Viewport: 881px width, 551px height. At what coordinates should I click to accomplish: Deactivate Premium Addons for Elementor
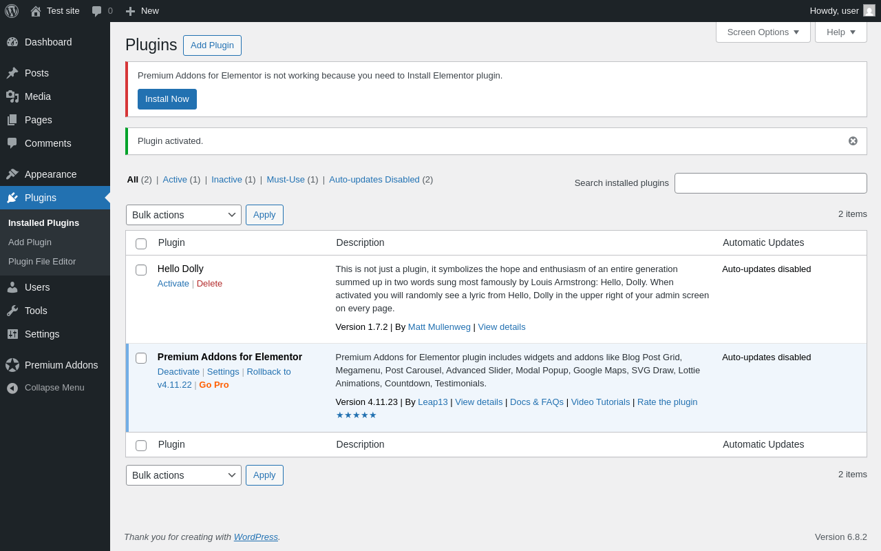(x=178, y=372)
